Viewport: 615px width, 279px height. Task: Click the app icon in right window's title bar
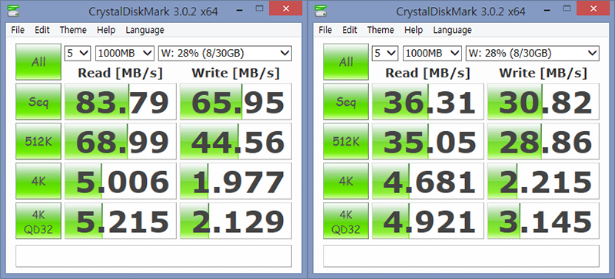click(x=320, y=11)
